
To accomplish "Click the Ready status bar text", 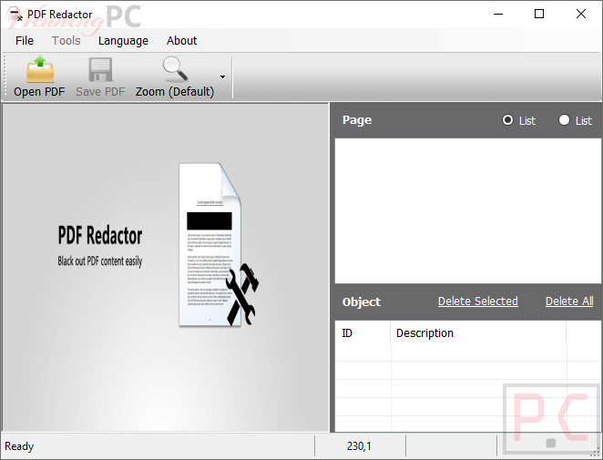I will [19, 446].
